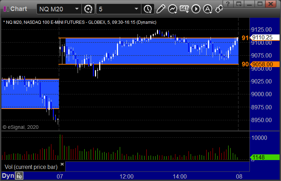
Task: Click the orange 9058.00 price label
Action: [x=265, y=64]
